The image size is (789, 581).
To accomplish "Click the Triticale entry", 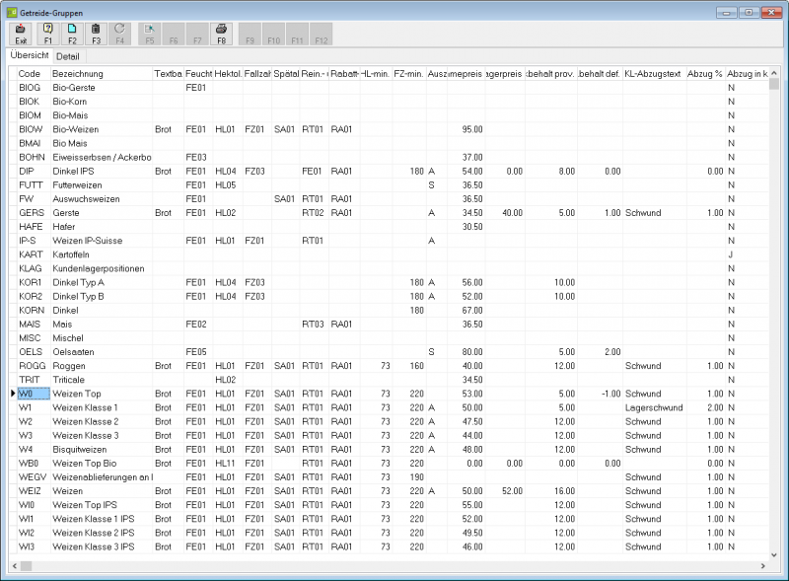I will pos(68,380).
